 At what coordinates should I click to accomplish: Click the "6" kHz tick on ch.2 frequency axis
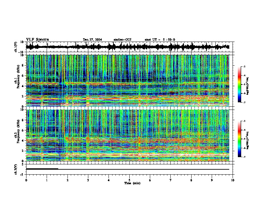tap(23, 130)
